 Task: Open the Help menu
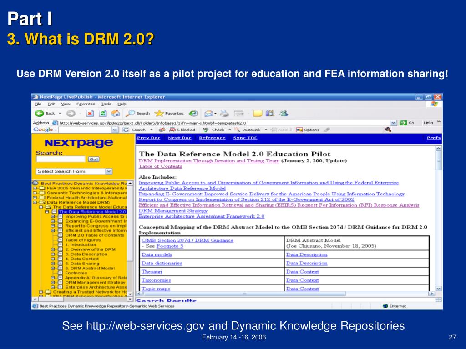[122, 104]
